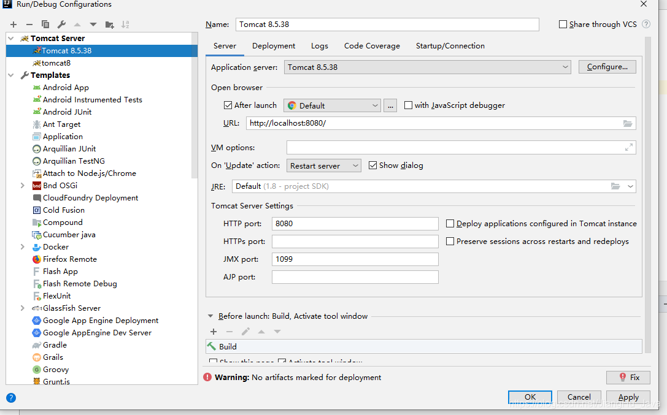Browse JRE folder icon
Image resolution: width=667 pixels, height=415 pixels.
coord(615,186)
